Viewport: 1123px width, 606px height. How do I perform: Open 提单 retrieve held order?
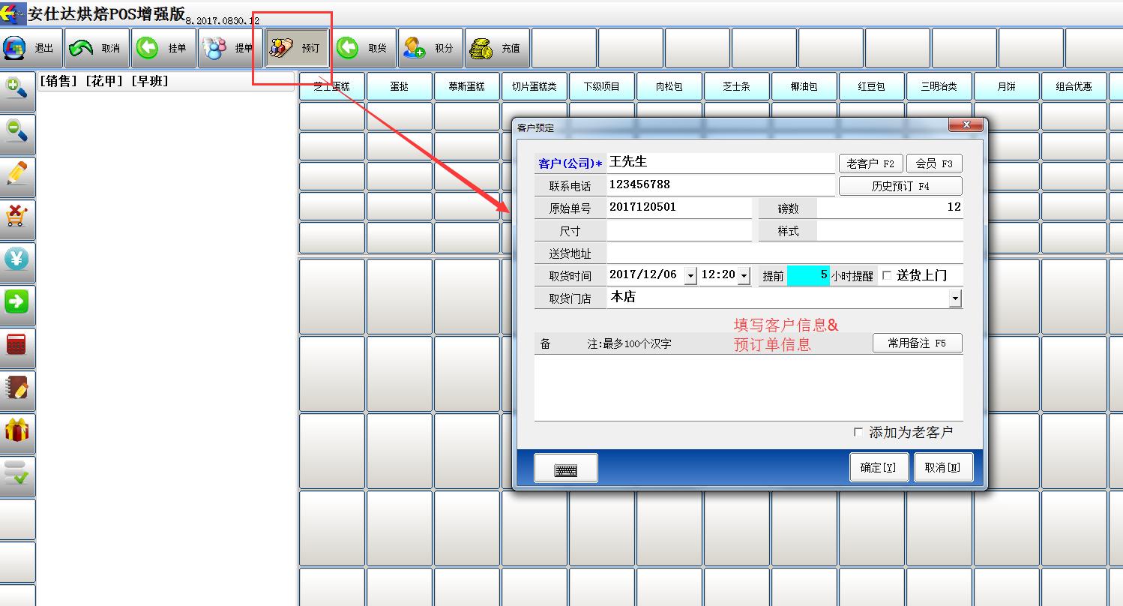click(x=230, y=48)
